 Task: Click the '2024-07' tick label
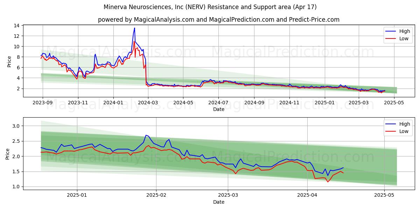218,103
